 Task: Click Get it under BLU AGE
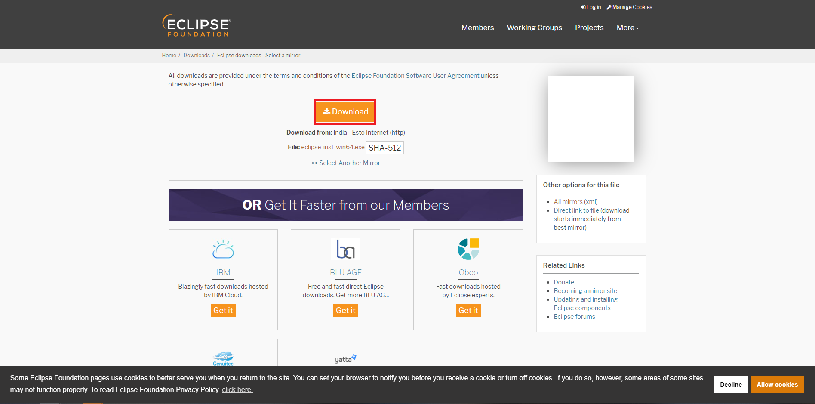click(346, 311)
